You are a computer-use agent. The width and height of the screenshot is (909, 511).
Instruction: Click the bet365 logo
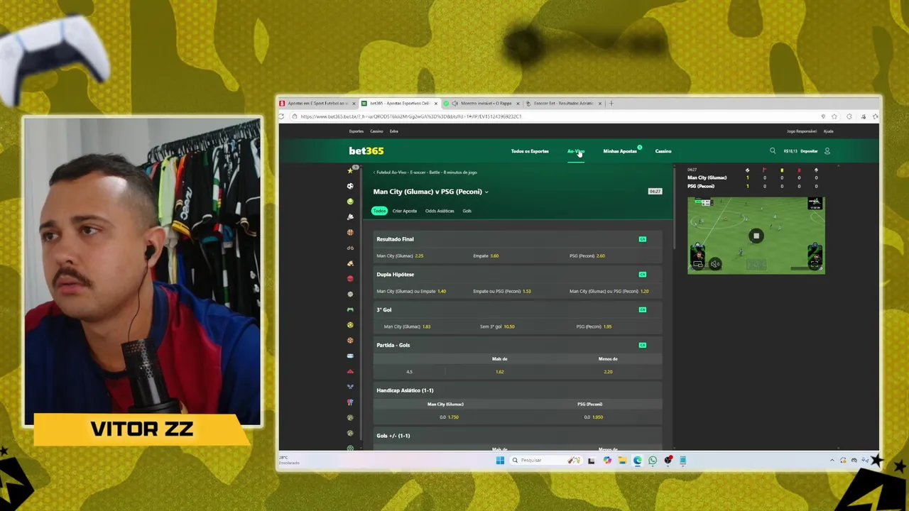pyautogui.click(x=366, y=150)
